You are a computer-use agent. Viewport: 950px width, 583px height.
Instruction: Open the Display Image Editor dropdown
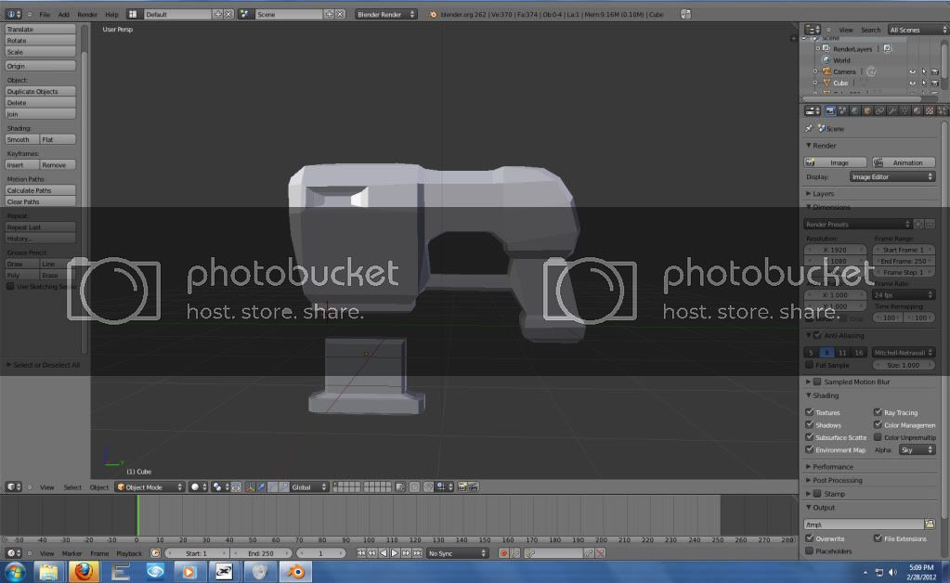[x=892, y=176]
